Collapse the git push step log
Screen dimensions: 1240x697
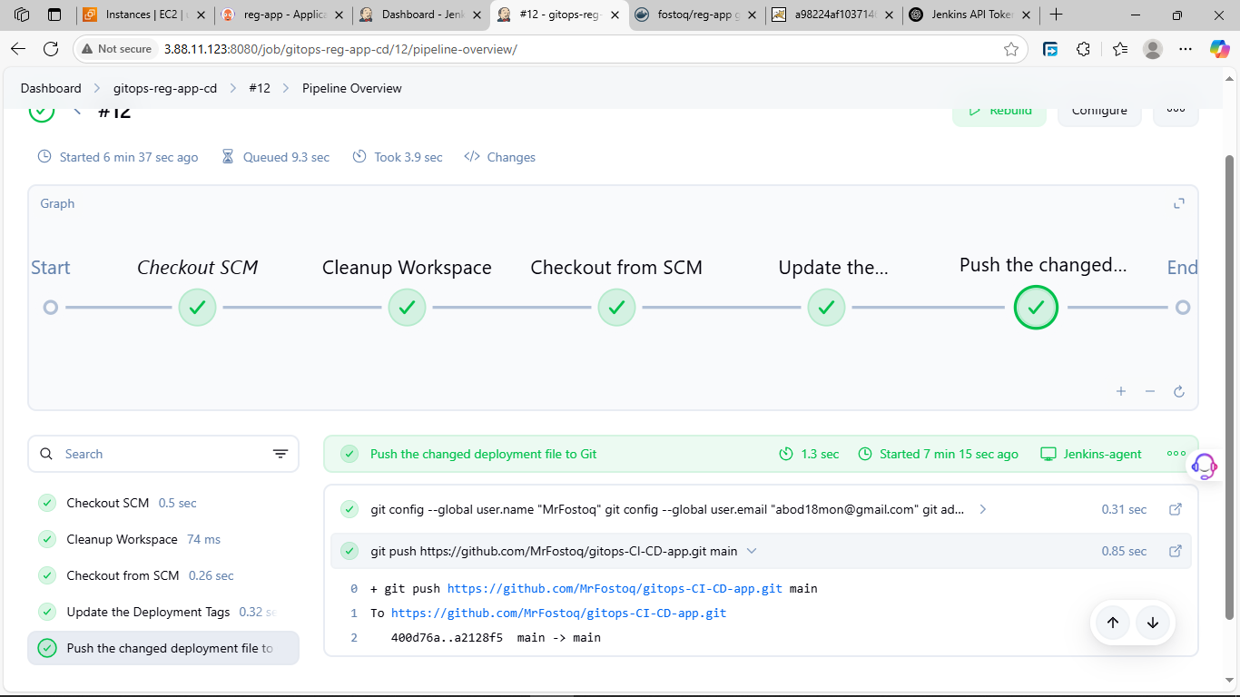[x=752, y=551]
